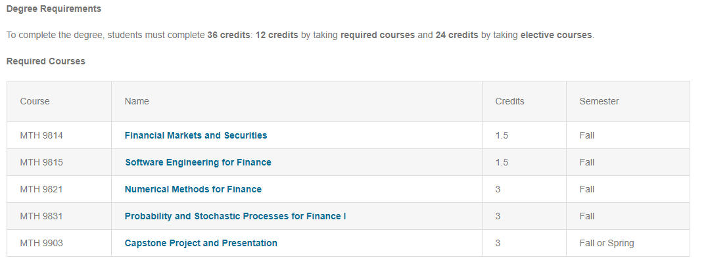
Task: Click the Required Courses heading
Action: click(45, 61)
